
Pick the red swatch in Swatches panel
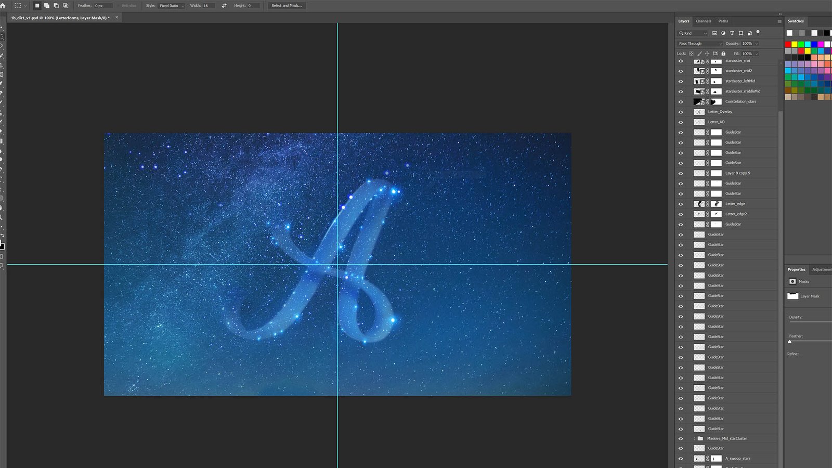click(788, 44)
